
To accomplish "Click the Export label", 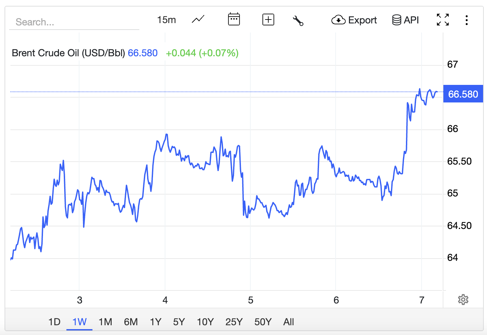I will pos(362,20).
